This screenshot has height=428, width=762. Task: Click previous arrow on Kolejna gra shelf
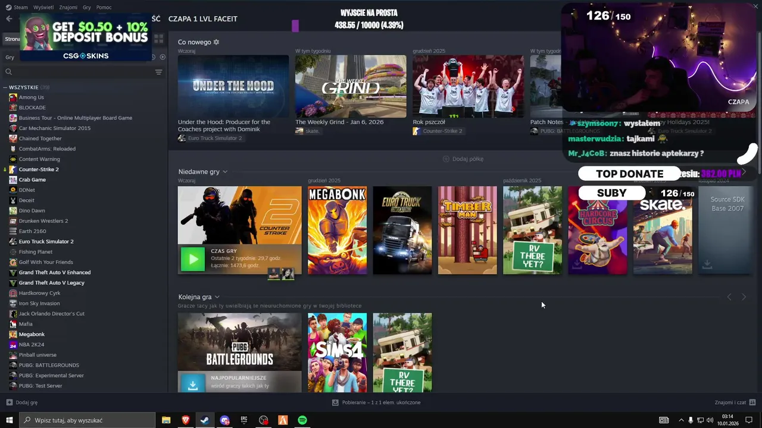729,297
